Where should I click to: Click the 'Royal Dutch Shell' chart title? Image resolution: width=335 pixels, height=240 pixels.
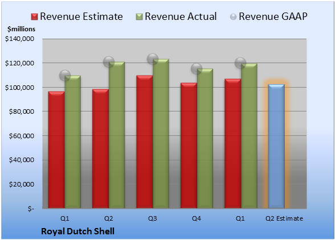click(x=77, y=231)
